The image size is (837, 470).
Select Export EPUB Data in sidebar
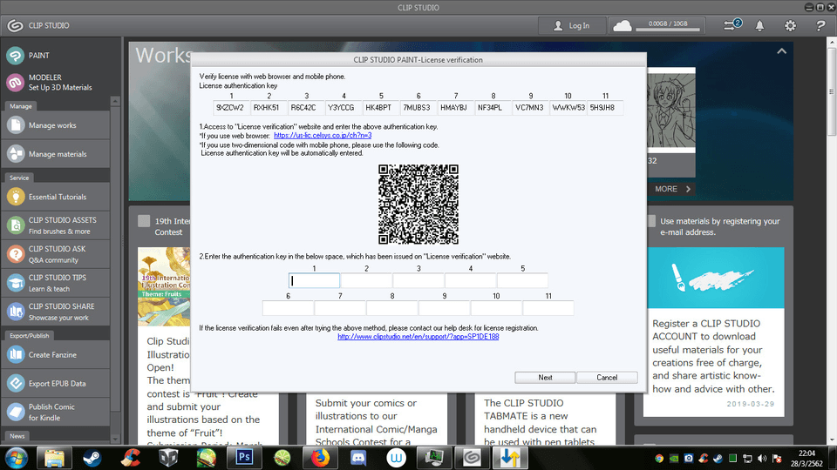[x=57, y=383]
